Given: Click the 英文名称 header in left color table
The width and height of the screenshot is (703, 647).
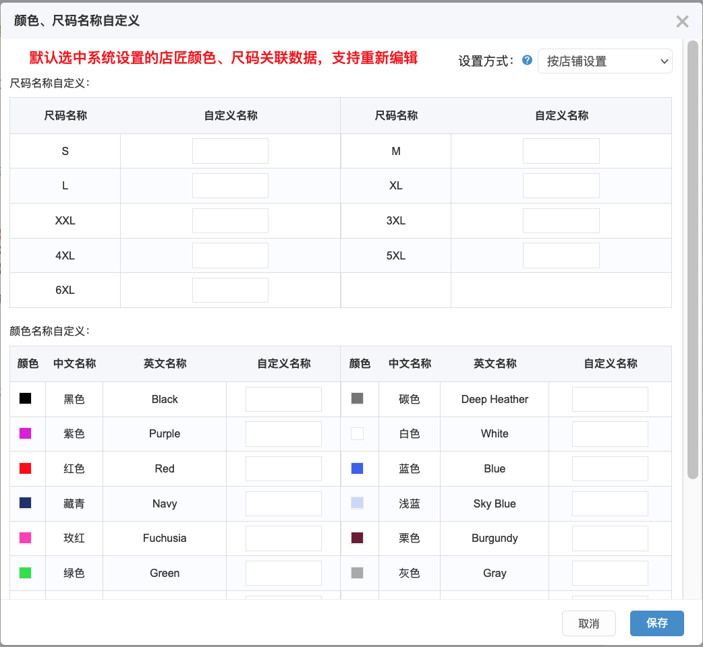Looking at the screenshot, I should [x=165, y=363].
